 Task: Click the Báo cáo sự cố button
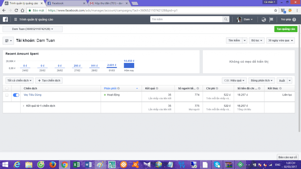click(288, 157)
